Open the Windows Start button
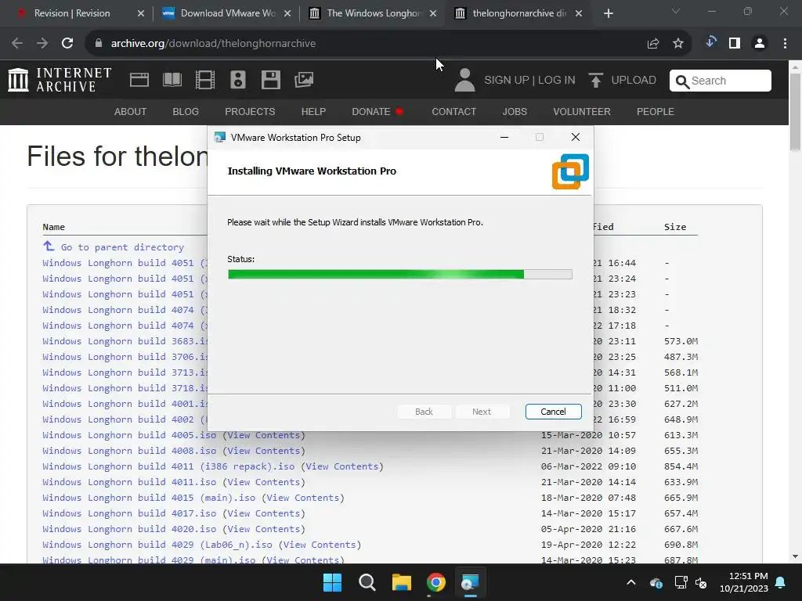The height and width of the screenshot is (601, 802). pyautogui.click(x=332, y=582)
